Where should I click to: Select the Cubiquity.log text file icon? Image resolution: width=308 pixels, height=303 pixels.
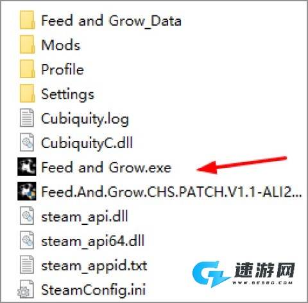tap(27, 118)
